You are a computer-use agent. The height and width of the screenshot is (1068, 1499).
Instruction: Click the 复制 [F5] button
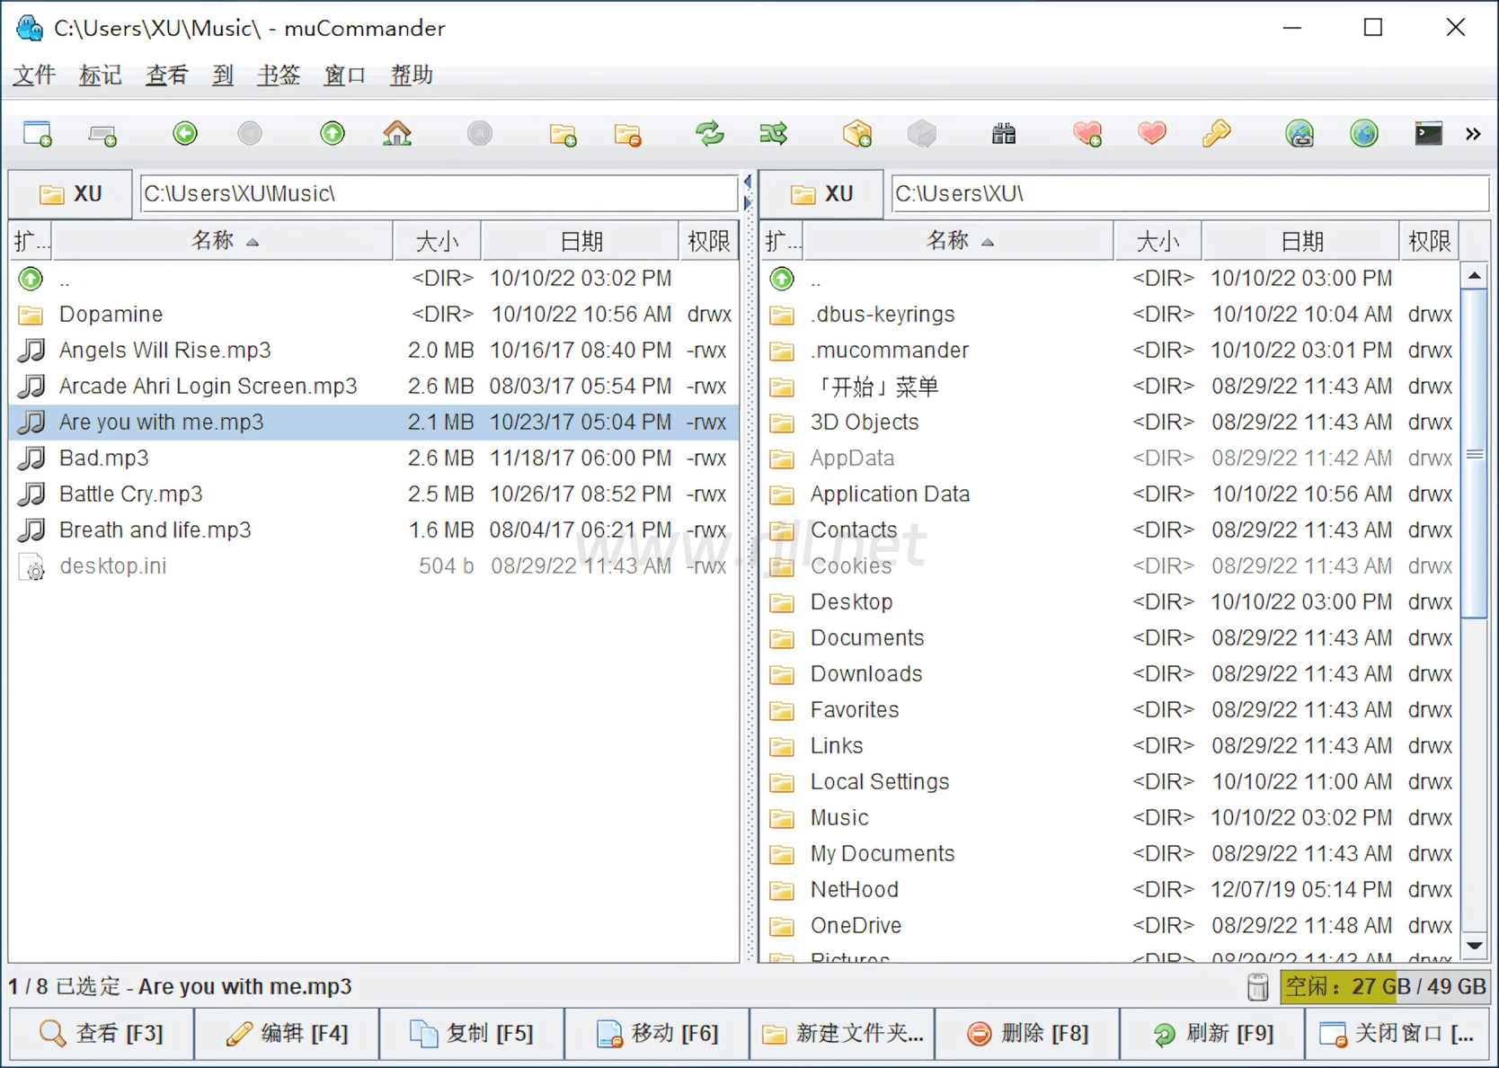click(472, 1034)
